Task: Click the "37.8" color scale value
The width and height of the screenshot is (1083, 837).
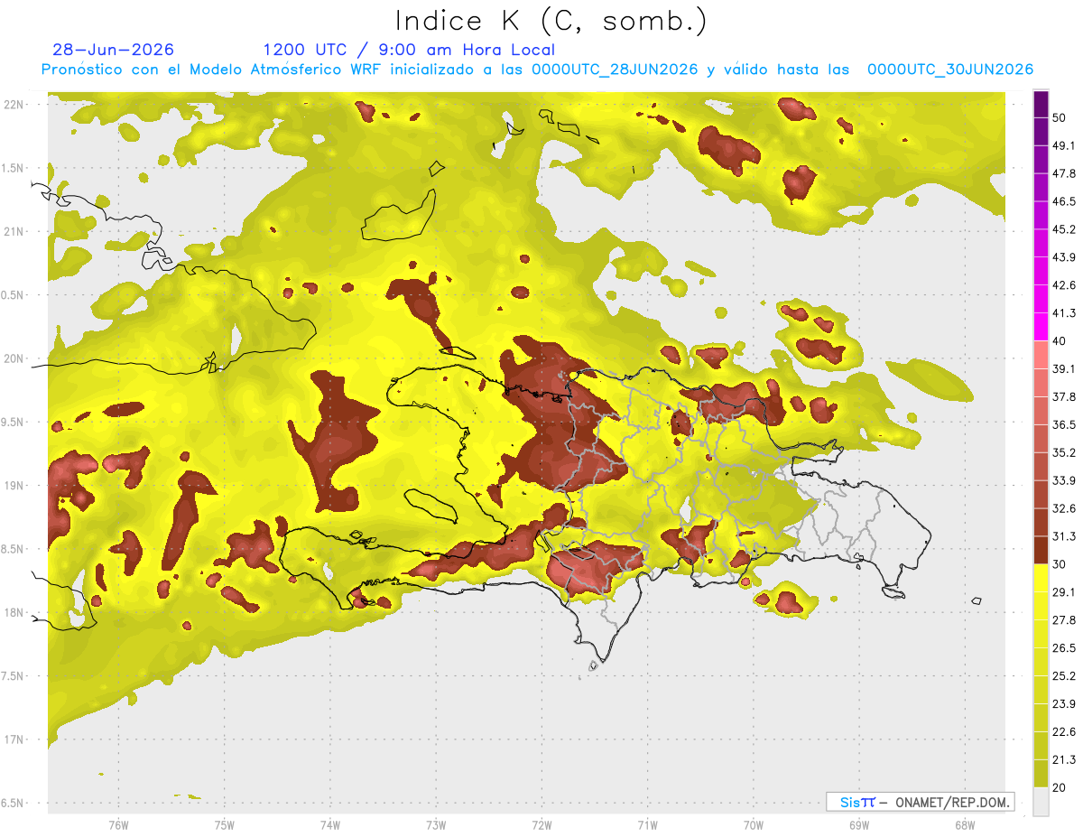Action: [1064, 397]
